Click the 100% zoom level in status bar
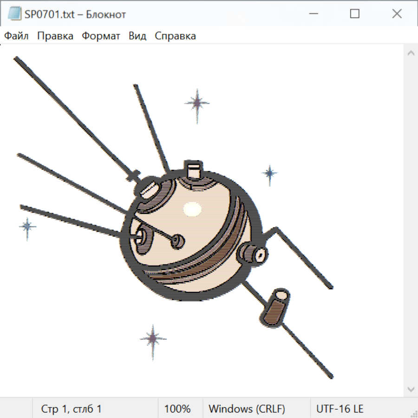 click(177, 409)
